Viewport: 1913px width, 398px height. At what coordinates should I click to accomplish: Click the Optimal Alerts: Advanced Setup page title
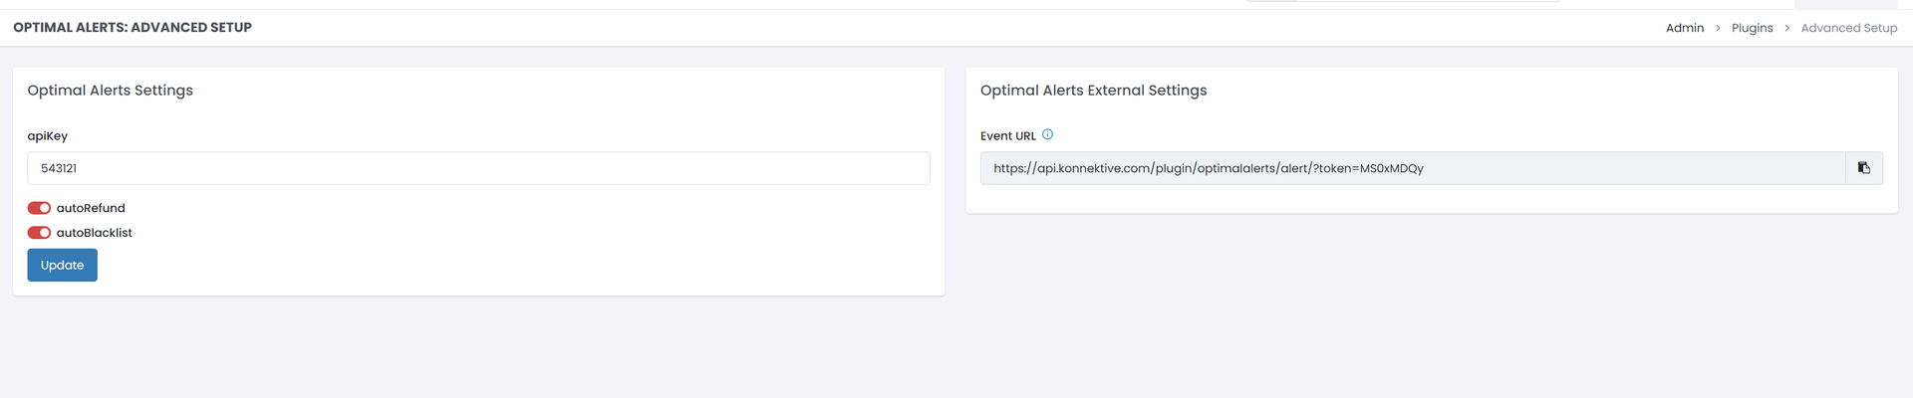click(x=133, y=28)
